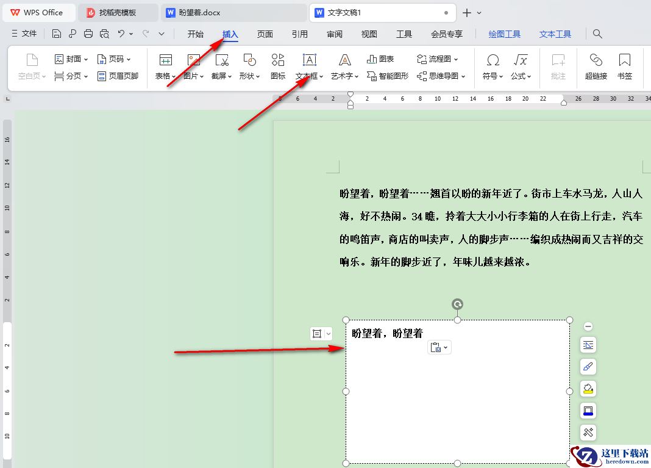Expand the 思维导图 mind map dropdown
Image resolution: width=651 pixels, height=468 pixels.
coord(463,76)
